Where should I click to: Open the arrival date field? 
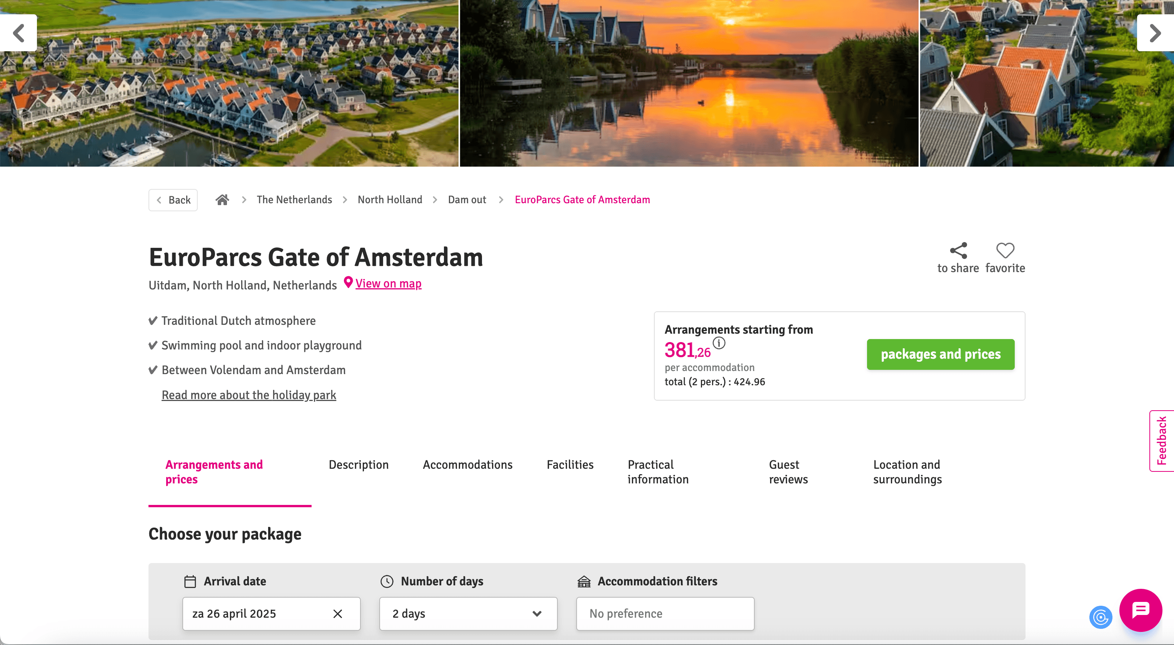point(271,613)
